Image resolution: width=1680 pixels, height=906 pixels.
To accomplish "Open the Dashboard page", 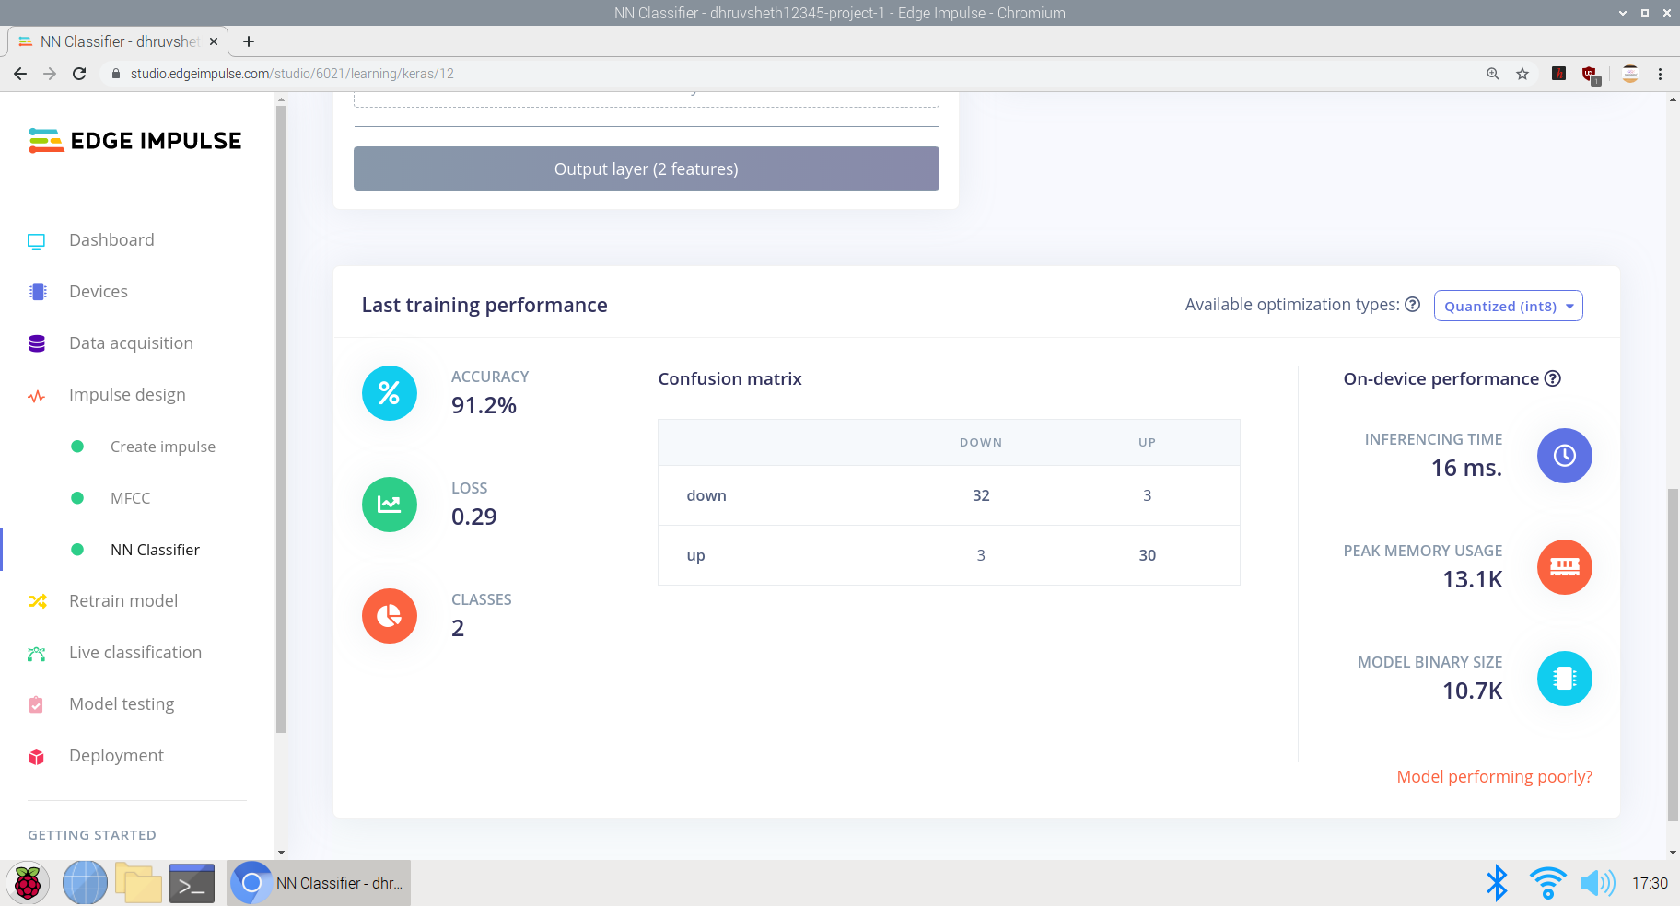I will 111,240.
